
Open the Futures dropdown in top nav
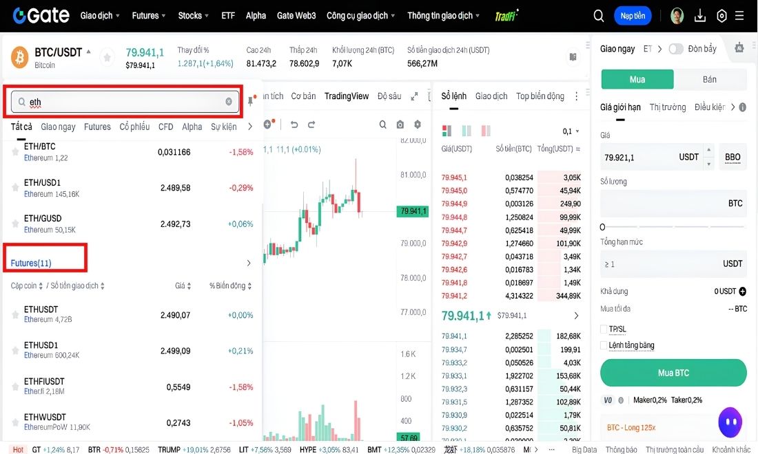point(149,15)
